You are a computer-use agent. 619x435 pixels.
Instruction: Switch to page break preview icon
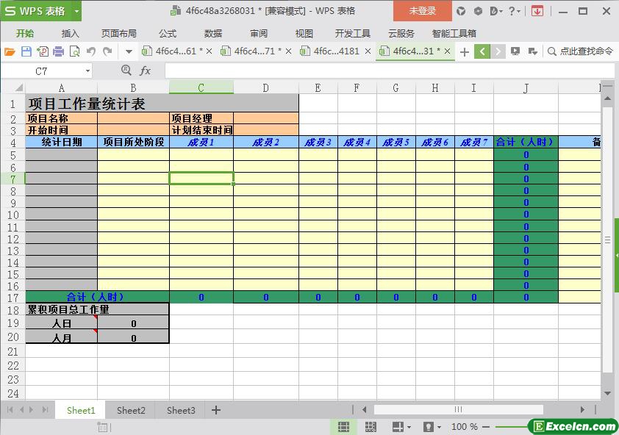click(x=371, y=427)
